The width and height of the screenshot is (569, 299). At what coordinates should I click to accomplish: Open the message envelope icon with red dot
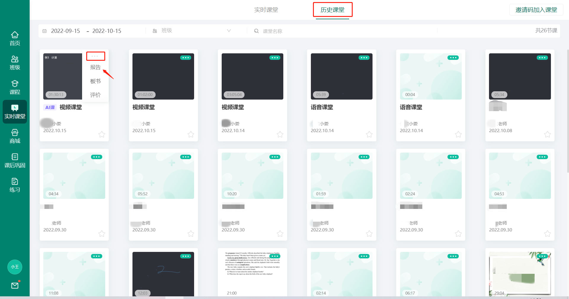point(15,285)
